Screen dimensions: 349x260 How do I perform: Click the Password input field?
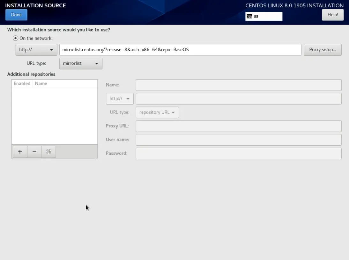pyautogui.click(x=239, y=154)
